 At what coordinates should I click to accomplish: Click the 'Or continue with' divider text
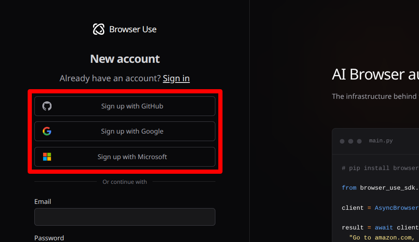point(125,182)
